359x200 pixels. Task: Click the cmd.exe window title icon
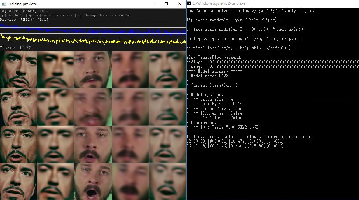[x=189, y=3]
